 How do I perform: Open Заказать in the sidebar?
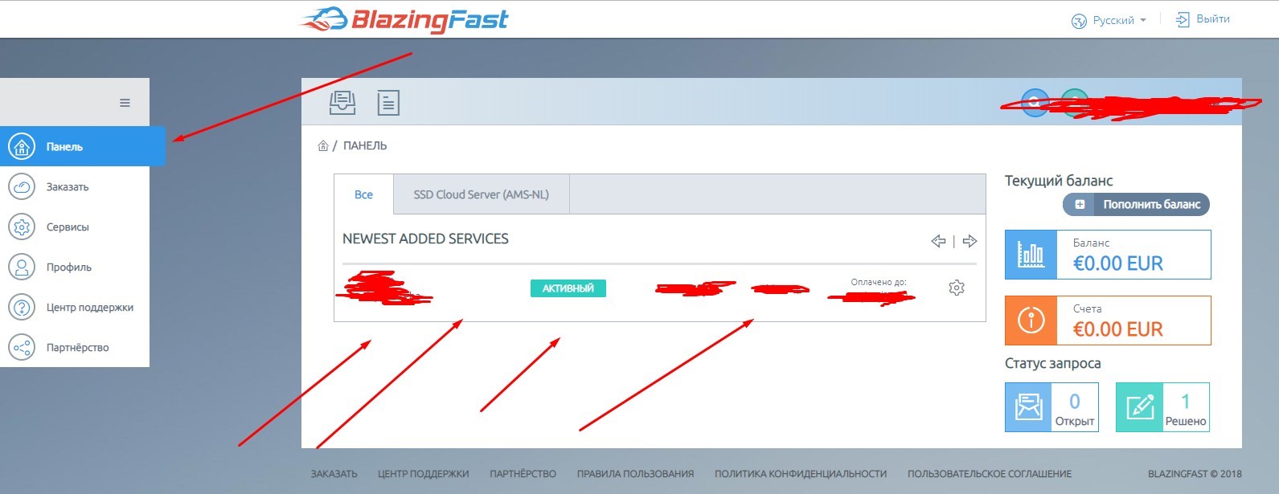coord(68,187)
